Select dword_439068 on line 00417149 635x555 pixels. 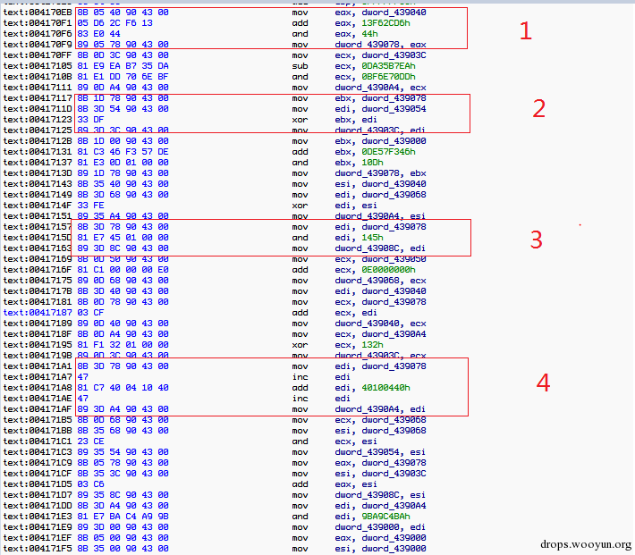coord(394,195)
